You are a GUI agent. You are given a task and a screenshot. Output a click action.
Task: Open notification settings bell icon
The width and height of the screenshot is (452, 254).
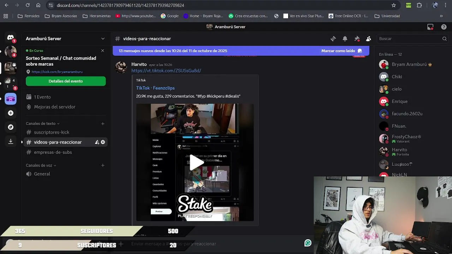pyautogui.click(x=345, y=38)
